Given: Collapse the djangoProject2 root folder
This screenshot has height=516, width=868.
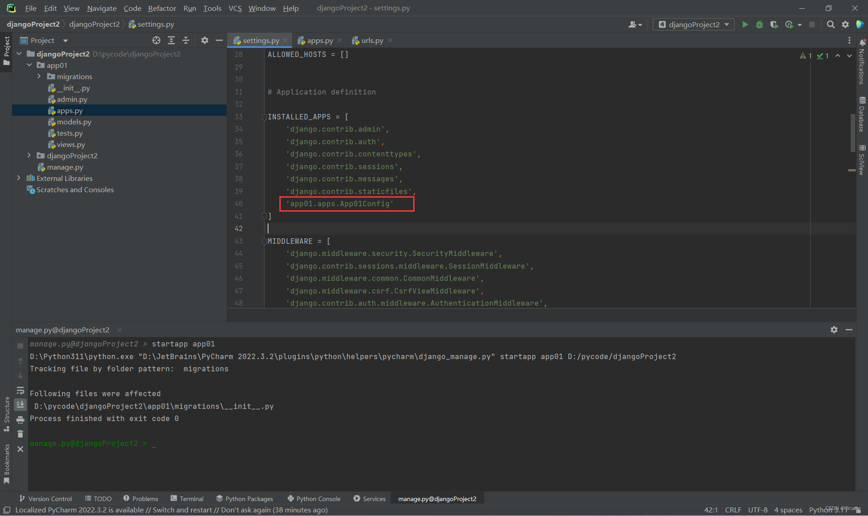Looking at the screenshot, I should tap(19, 54).
